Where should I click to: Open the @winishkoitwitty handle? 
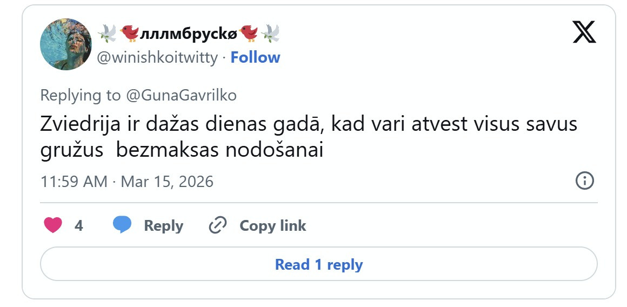point(157,57)
